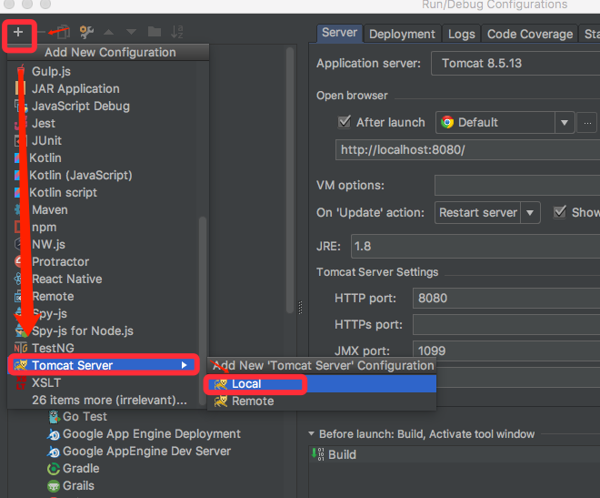Select the Grails tree item
Viewport: 600px width, 498px height.
coord(71,485)
